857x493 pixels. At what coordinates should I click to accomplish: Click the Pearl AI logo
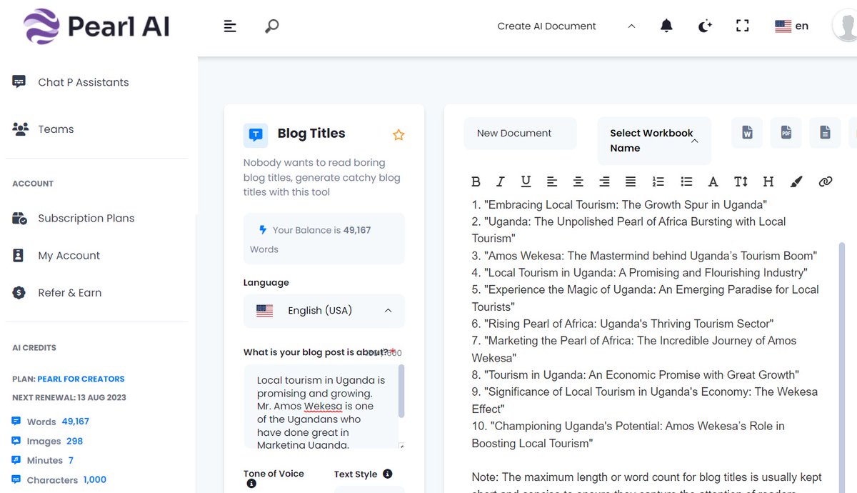point(97,26)
